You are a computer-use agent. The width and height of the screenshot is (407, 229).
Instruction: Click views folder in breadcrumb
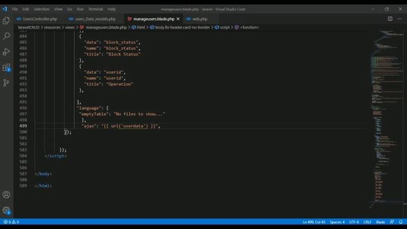[70, 27]
